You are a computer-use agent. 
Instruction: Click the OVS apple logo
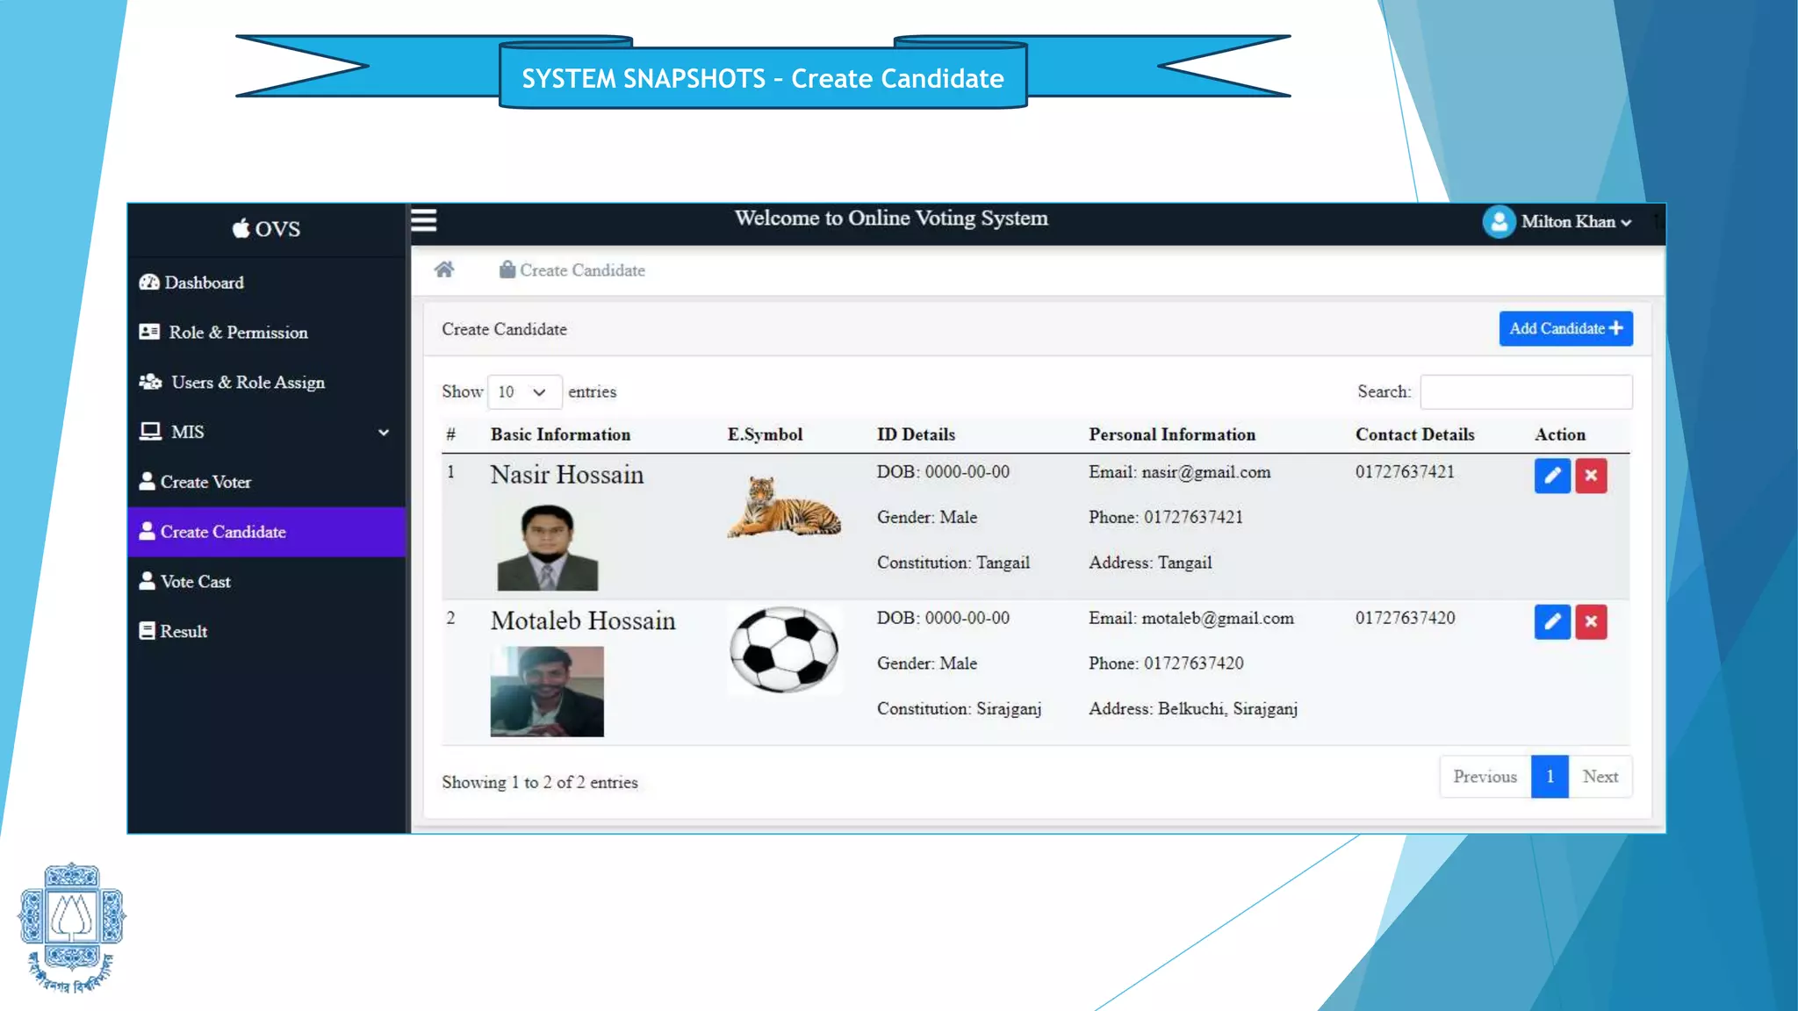[241, 228]
